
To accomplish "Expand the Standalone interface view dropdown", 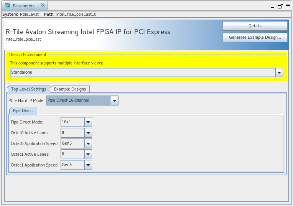I will (279, 73).
